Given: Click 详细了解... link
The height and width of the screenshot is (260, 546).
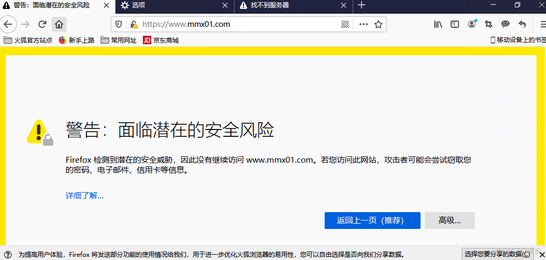Looking at the screenshot, I should pyautogui.click(x=85, y=196).
